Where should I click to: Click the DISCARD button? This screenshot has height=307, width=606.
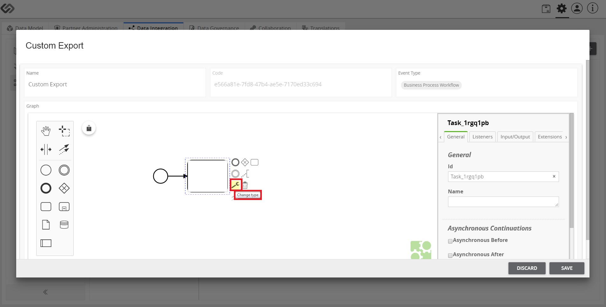(527, 268)
